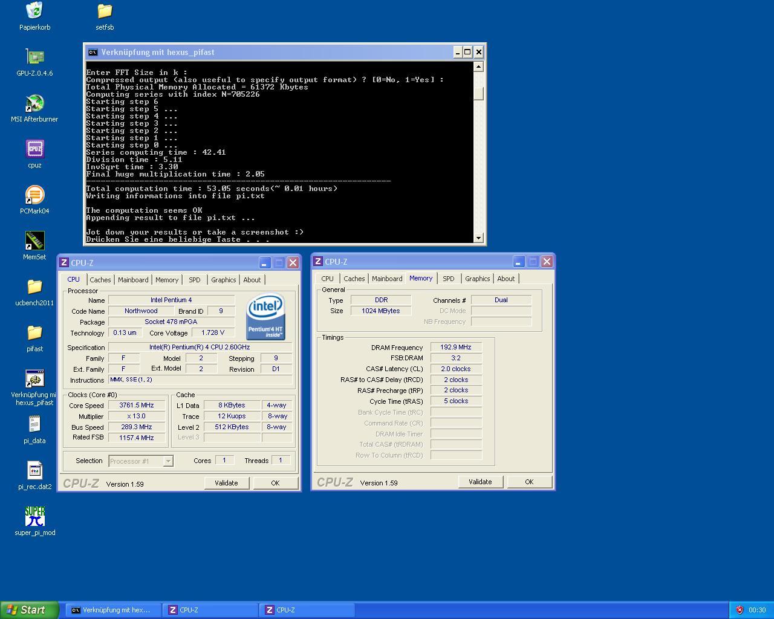Expand the Processor #1 selection dropdown
Screen dimensions: 774x619
[x=168, y=461]
